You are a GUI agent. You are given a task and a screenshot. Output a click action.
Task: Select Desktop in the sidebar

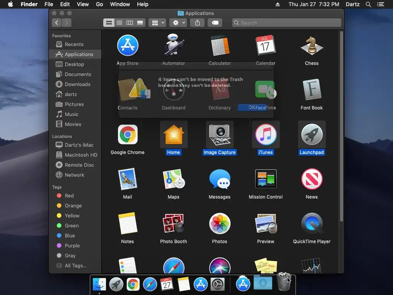75,64
